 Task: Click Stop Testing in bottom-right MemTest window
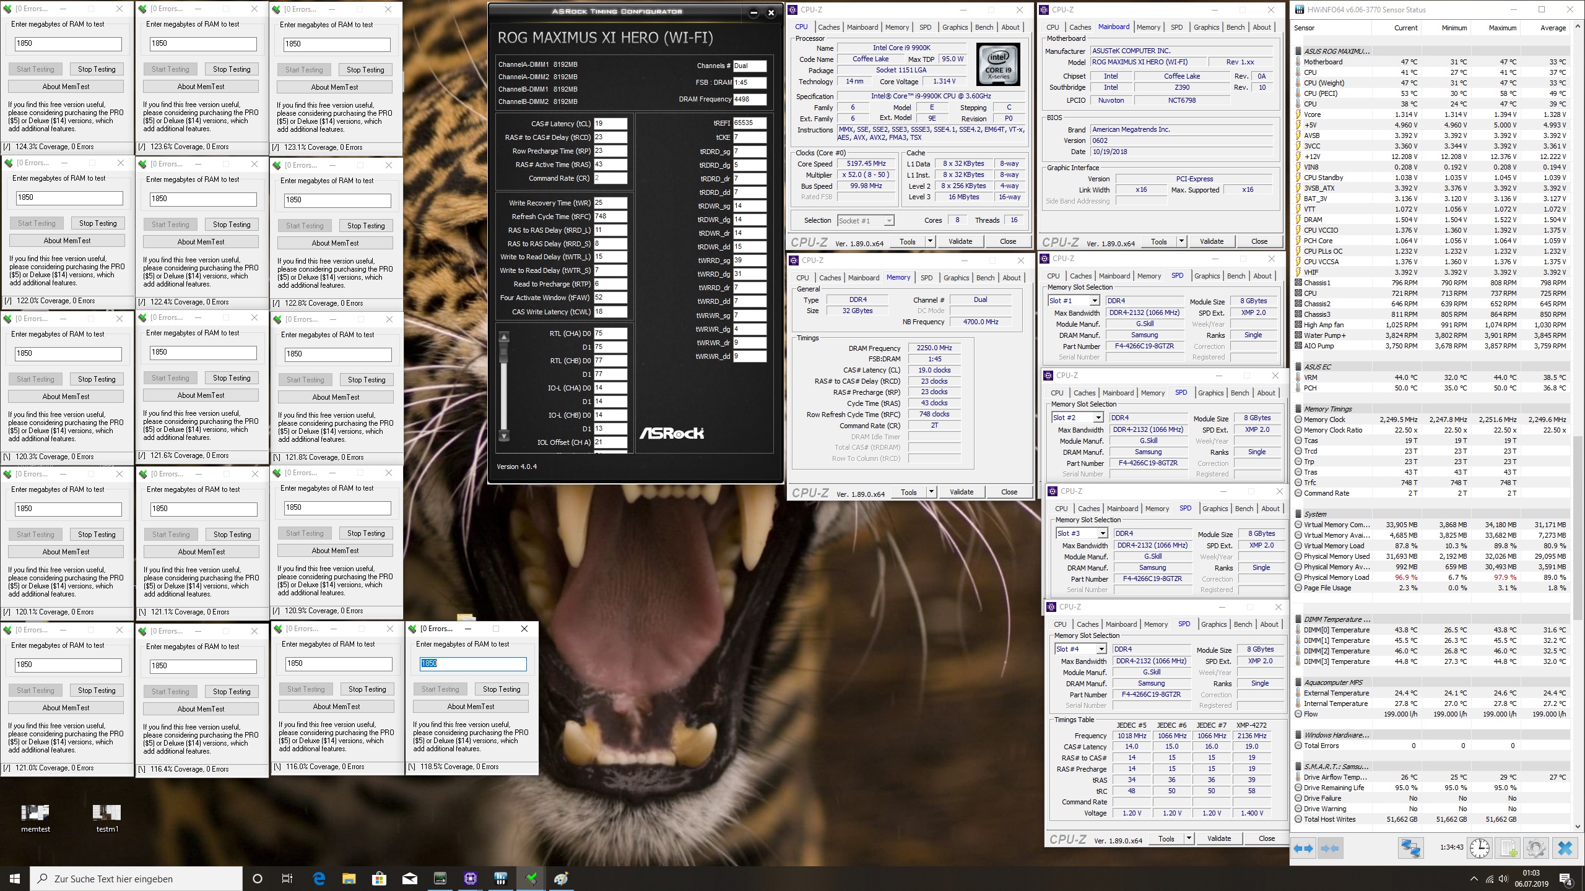click(x=502, y=689)
